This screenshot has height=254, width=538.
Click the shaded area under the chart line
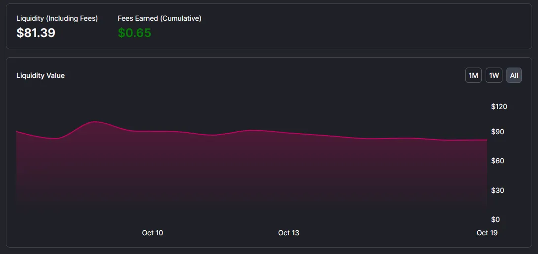click(x=251, y=171)
